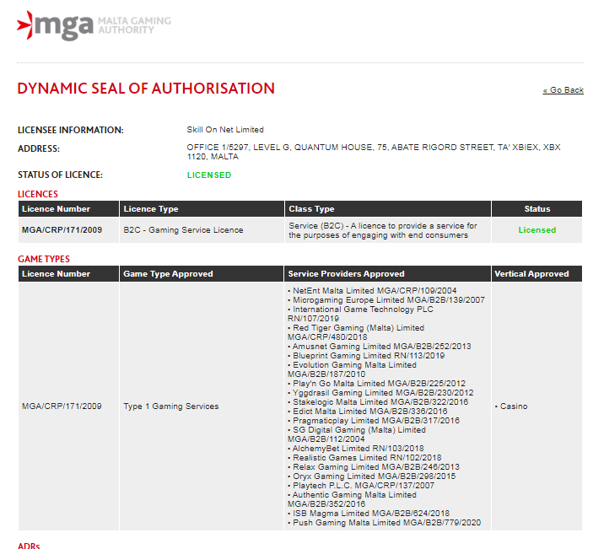The height and width of the screenshot is (549, 593).
Task: Follow the Go Back link
Action: 563,90
